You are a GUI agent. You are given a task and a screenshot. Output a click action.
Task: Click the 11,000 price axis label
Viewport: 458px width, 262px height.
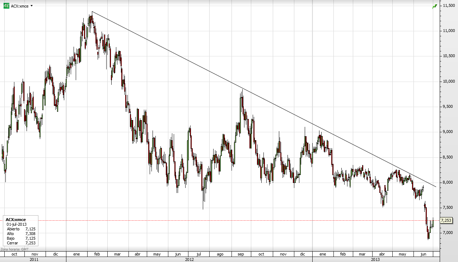click(x=449, y=31)
